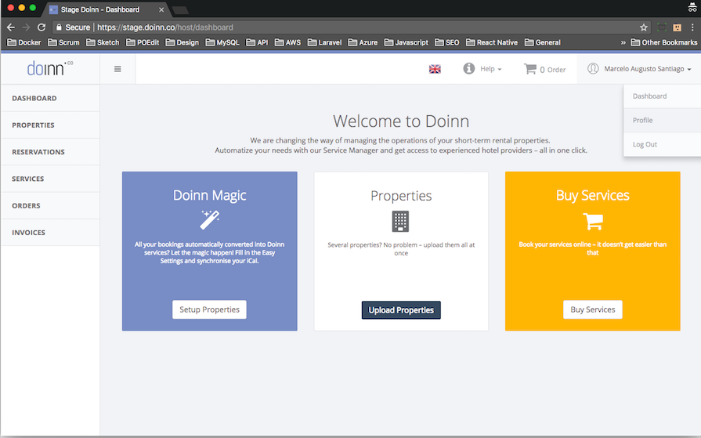This screenshot has height=438, width=701.
Task: Open the React Native bookmarks folder
Action: click(492, 42)
